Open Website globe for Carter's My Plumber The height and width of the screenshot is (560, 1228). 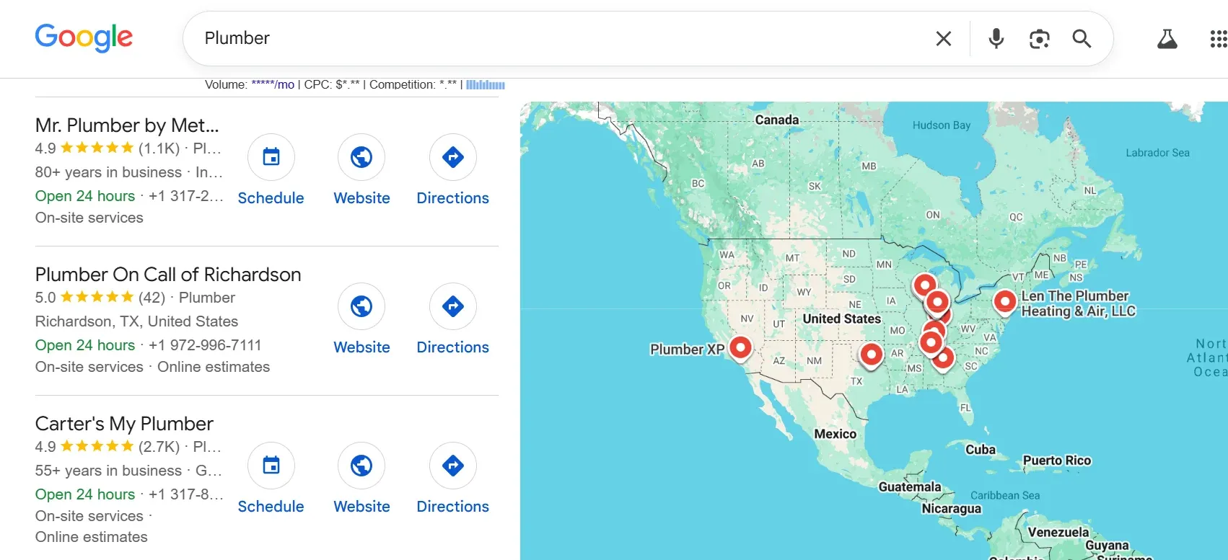[x=361, y=466]
